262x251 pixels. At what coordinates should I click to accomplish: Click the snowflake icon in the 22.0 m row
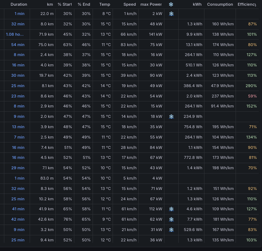pyautogui.click(x=171, y=14)
